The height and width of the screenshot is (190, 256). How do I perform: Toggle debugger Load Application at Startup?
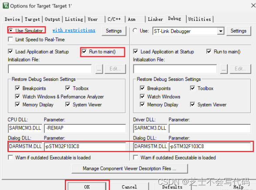(x=136, y=52)
